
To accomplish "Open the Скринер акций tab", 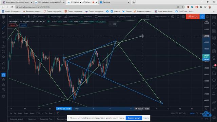I will [x=16, y=119].
